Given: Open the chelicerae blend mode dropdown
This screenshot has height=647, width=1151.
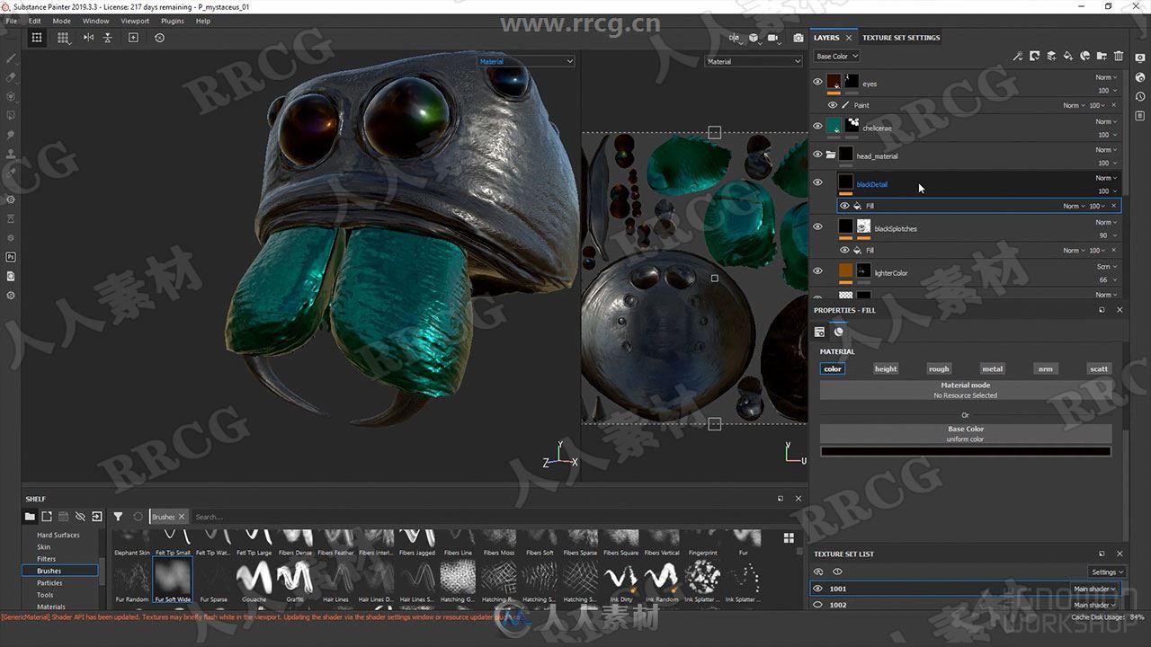Looking at the screenshot, I should 1107,121.
